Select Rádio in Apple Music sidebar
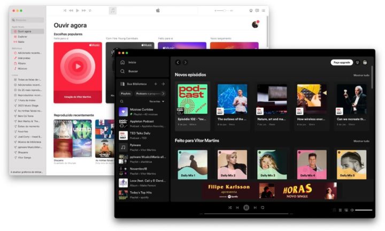 click(27, 42)
